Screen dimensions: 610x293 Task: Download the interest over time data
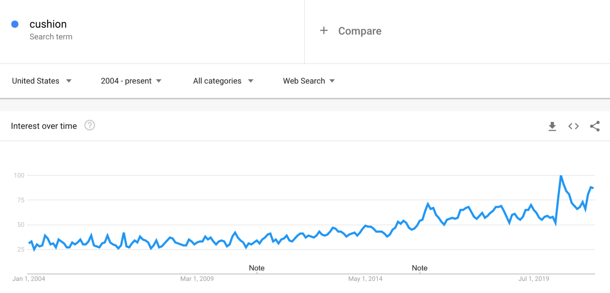(x=552, y=126)
